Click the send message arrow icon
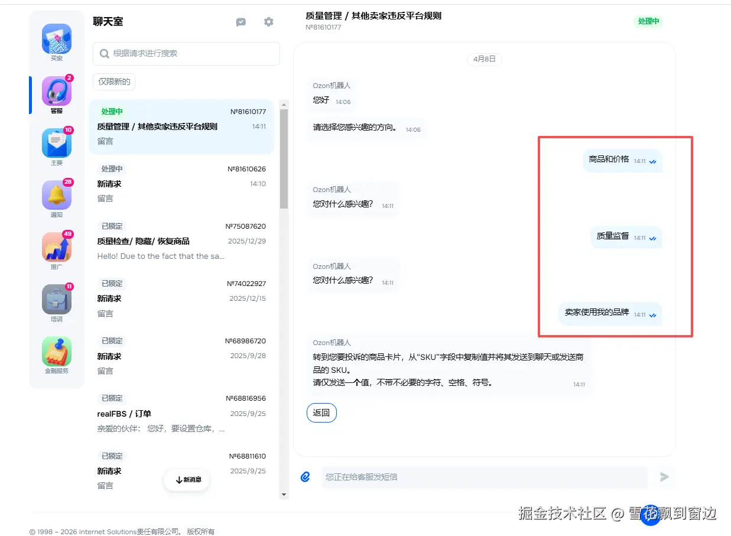The image size is (731, 536). [664, 477]
